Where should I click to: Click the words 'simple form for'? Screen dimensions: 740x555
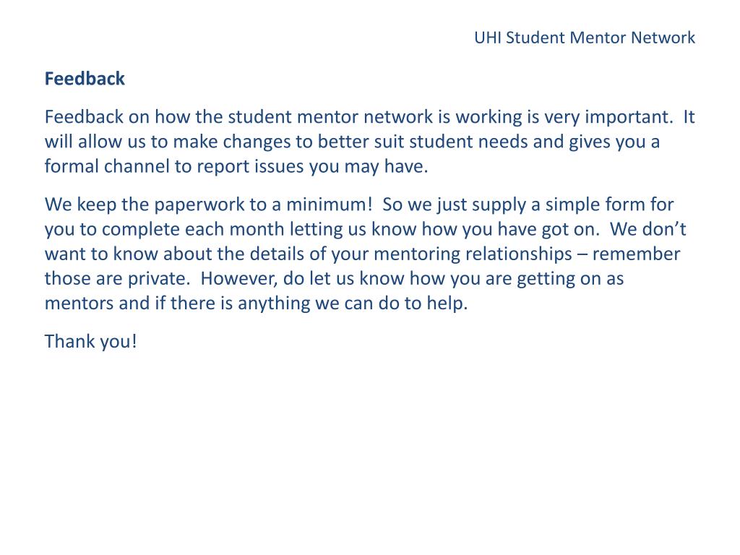tap(609, 205)
